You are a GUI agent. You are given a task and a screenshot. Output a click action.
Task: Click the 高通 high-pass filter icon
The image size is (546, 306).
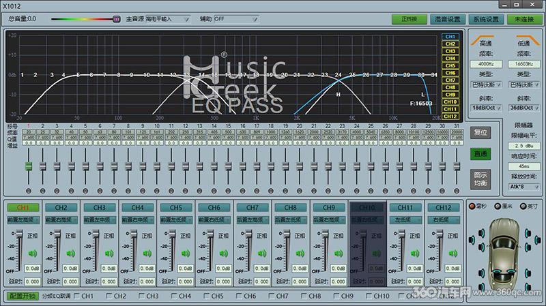tap(482, 40)
